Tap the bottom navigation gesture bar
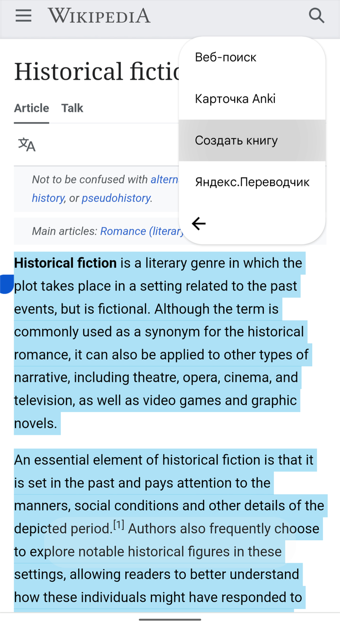This screenshot has height=626, width=340. tap(170, 619)
